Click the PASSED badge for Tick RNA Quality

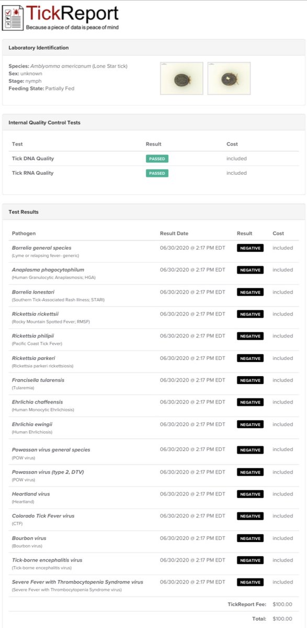point(157,173)
